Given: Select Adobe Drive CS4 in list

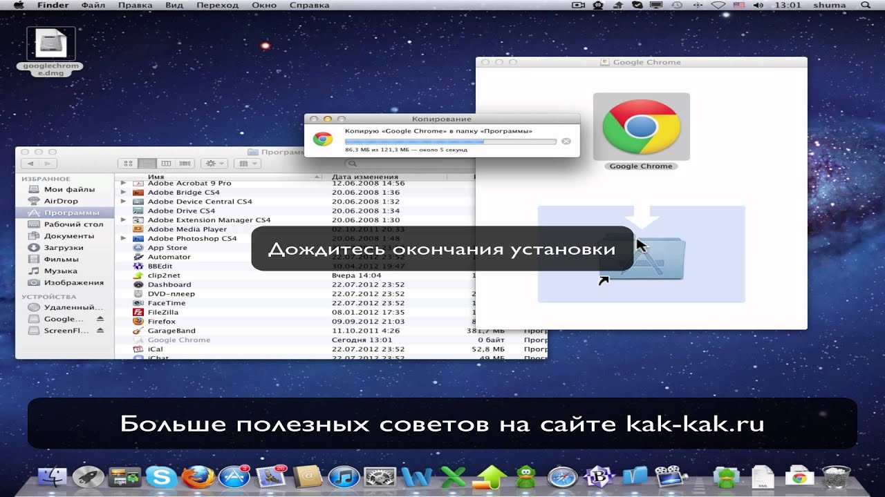Looking at the screenshot, I should pyautogui.click(x=181, y=211).
